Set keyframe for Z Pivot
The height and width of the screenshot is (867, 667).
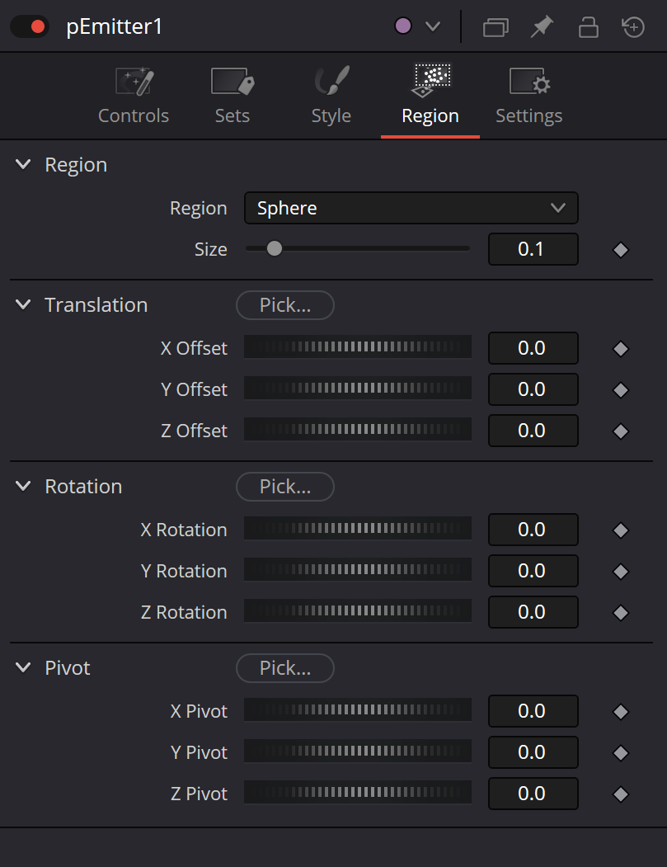click(x=621, y=794)
